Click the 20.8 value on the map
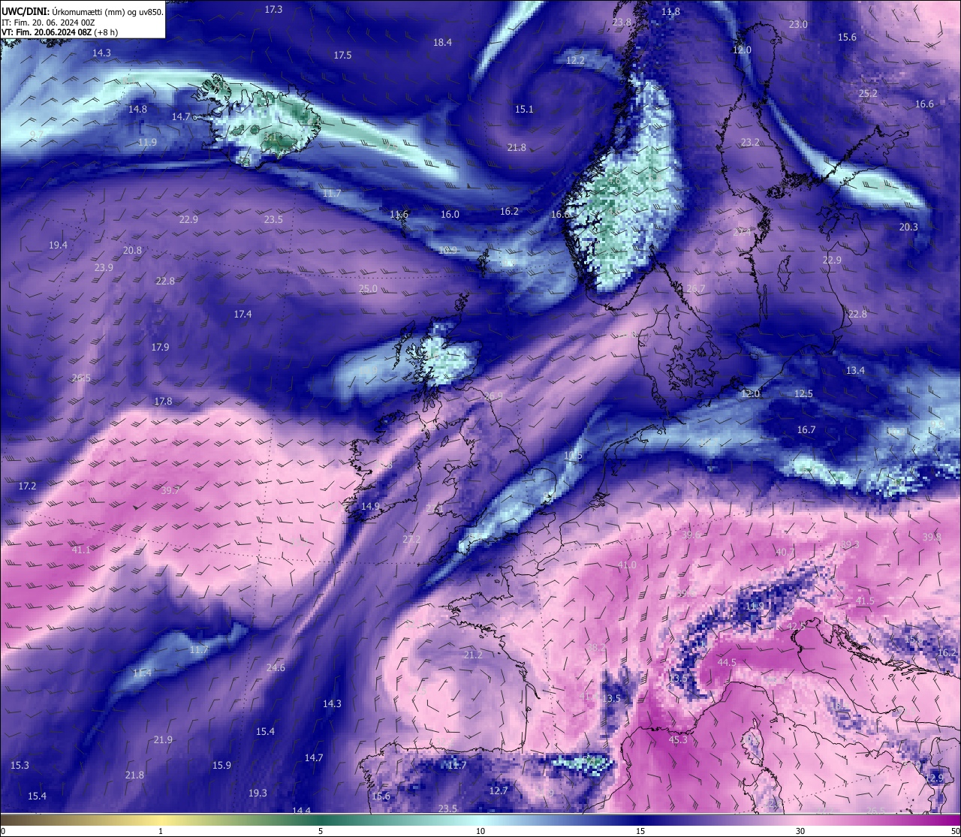Image resolution: width=961 pixels, height=837 pixels. tap(132, 250)
